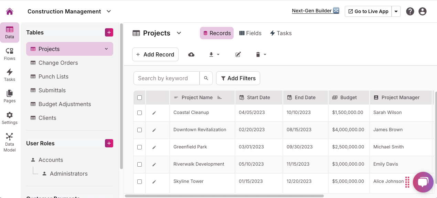Open the chat support bubble
The height and width of the screenshot is (198, 437).
click(423, 182)
